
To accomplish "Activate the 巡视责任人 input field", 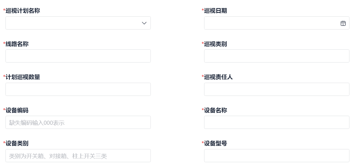I will pyautogui.click(x=277, y=89).
